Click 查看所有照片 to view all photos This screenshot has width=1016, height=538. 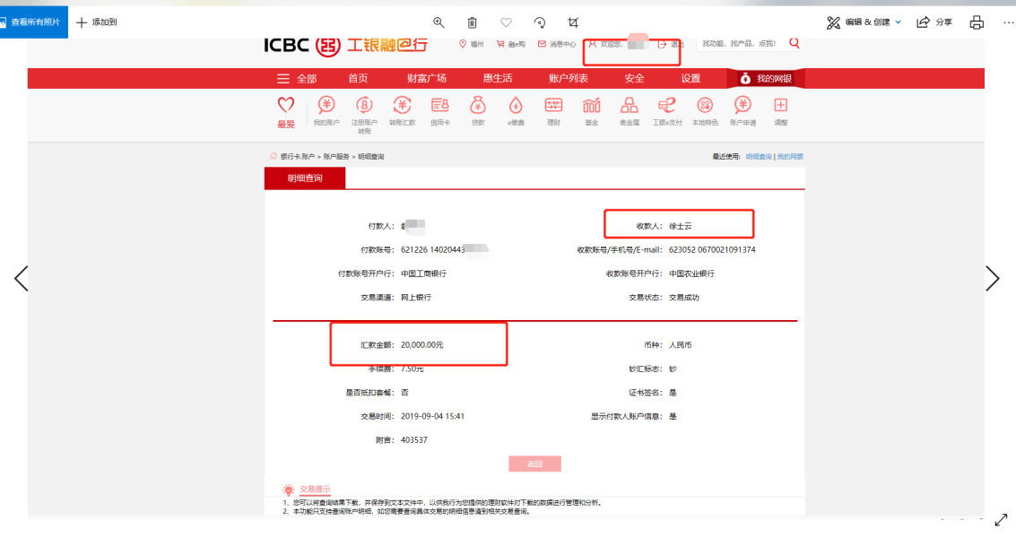[34, 22]
